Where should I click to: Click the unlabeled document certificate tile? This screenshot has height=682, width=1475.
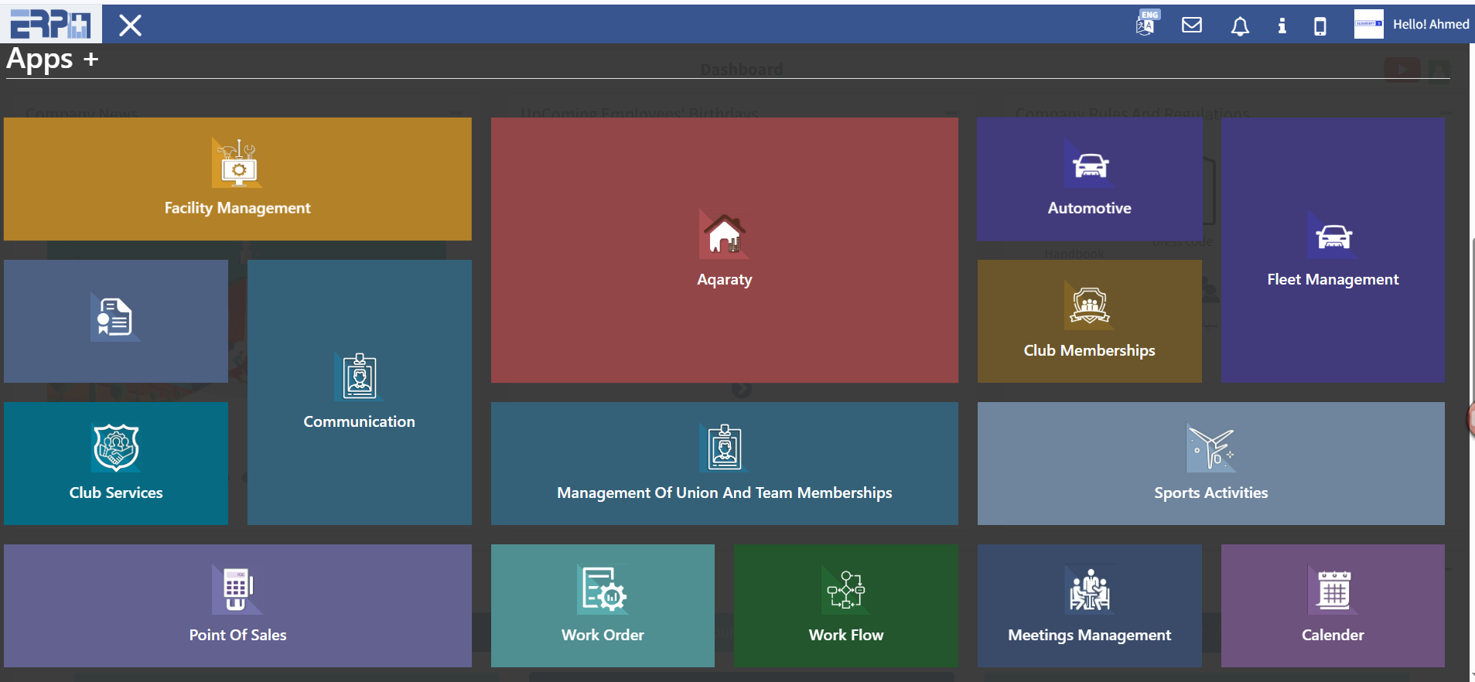coord(116,322)
